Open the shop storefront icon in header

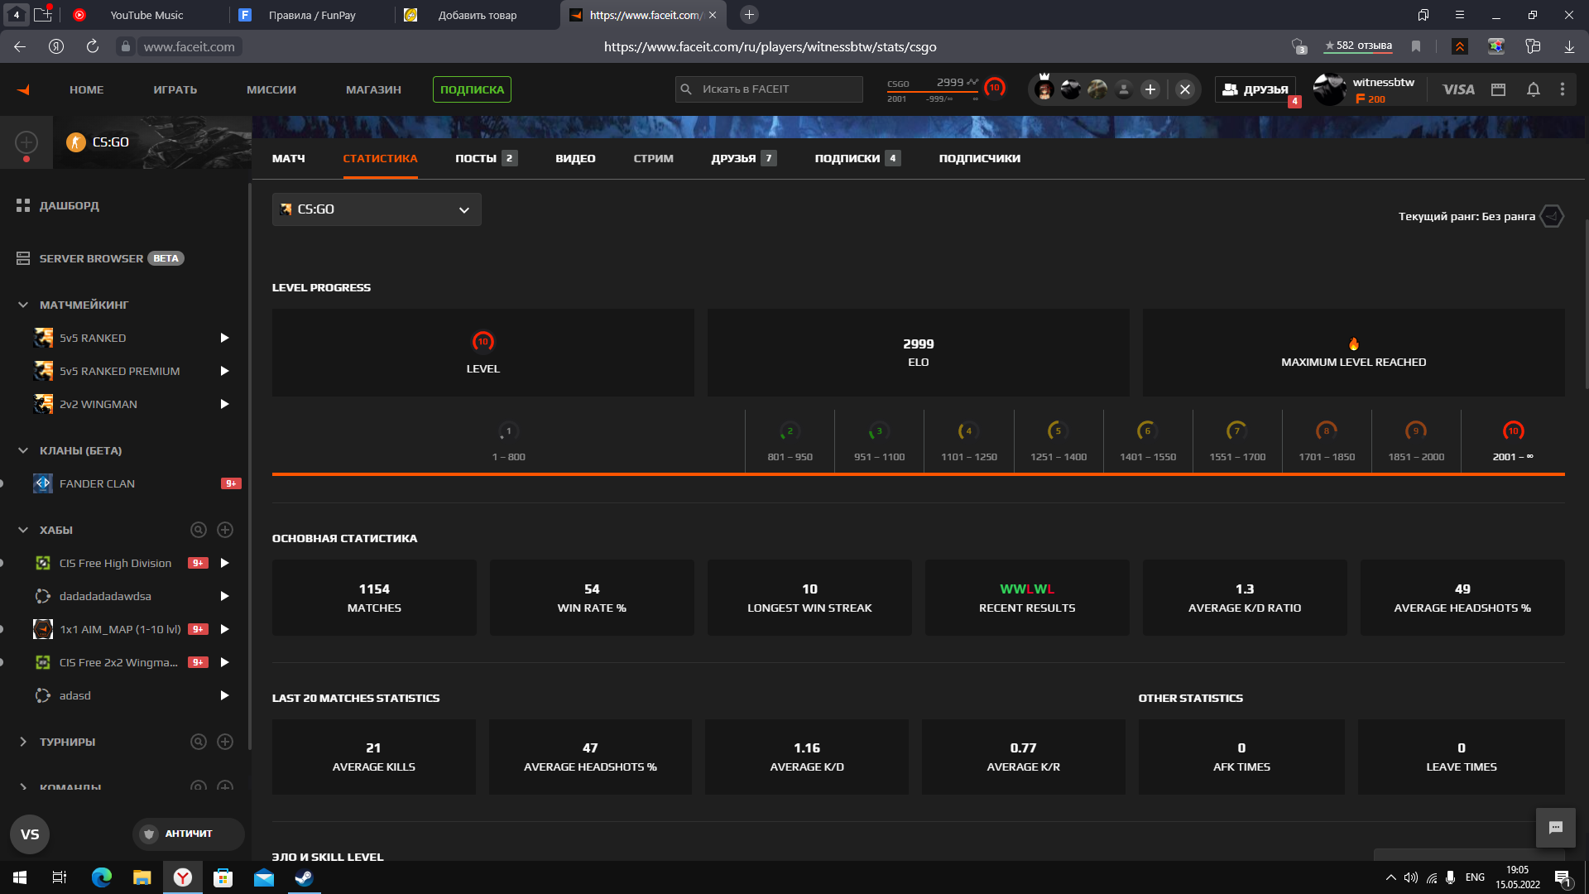pyautogui.click(x=1498, y=89)
